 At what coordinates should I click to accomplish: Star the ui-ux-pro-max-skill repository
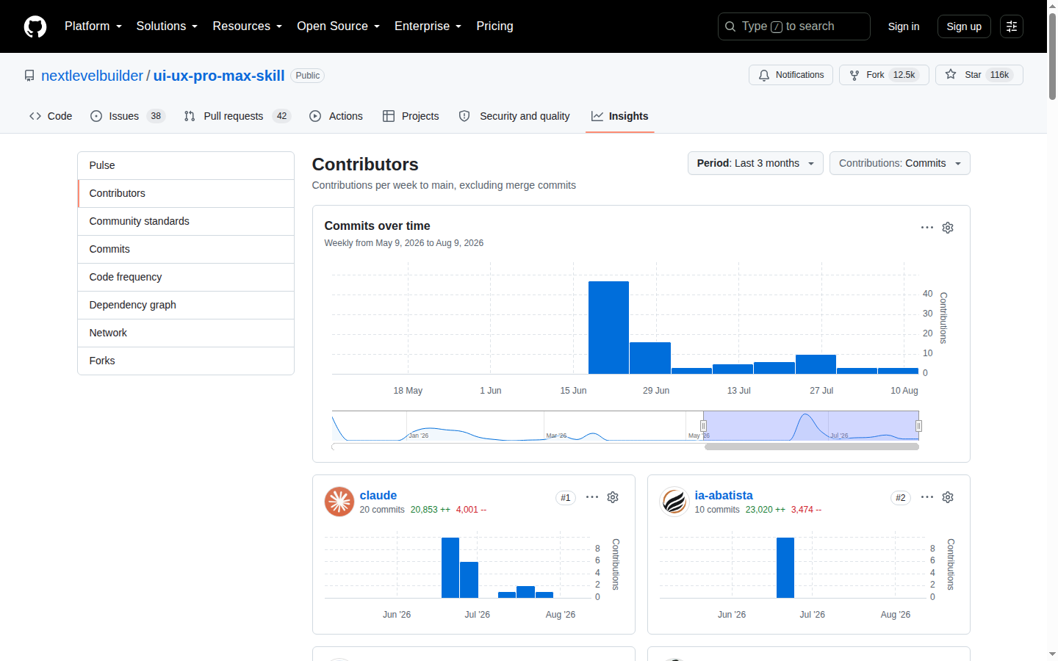[979, 75]
